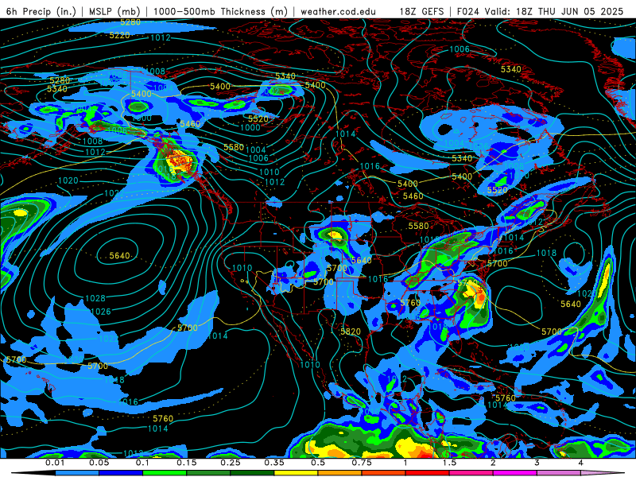Image resolution: width=636 pixels, height=477 pixels.
Task: Click the '4' legend scale value
Action: pos(581,463)
